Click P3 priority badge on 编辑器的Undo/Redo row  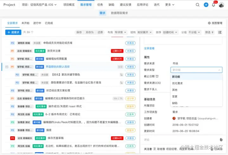12,122
